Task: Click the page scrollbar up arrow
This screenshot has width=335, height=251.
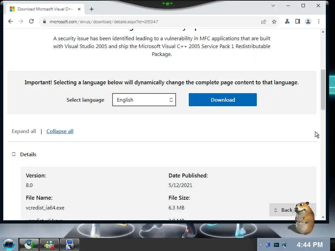Action: click(x=323, y=32)
